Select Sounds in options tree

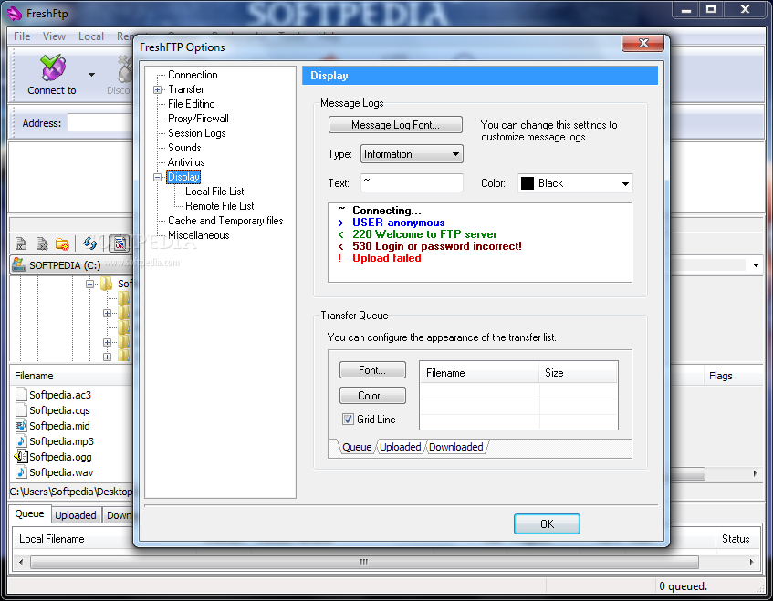tap(184, 148)
